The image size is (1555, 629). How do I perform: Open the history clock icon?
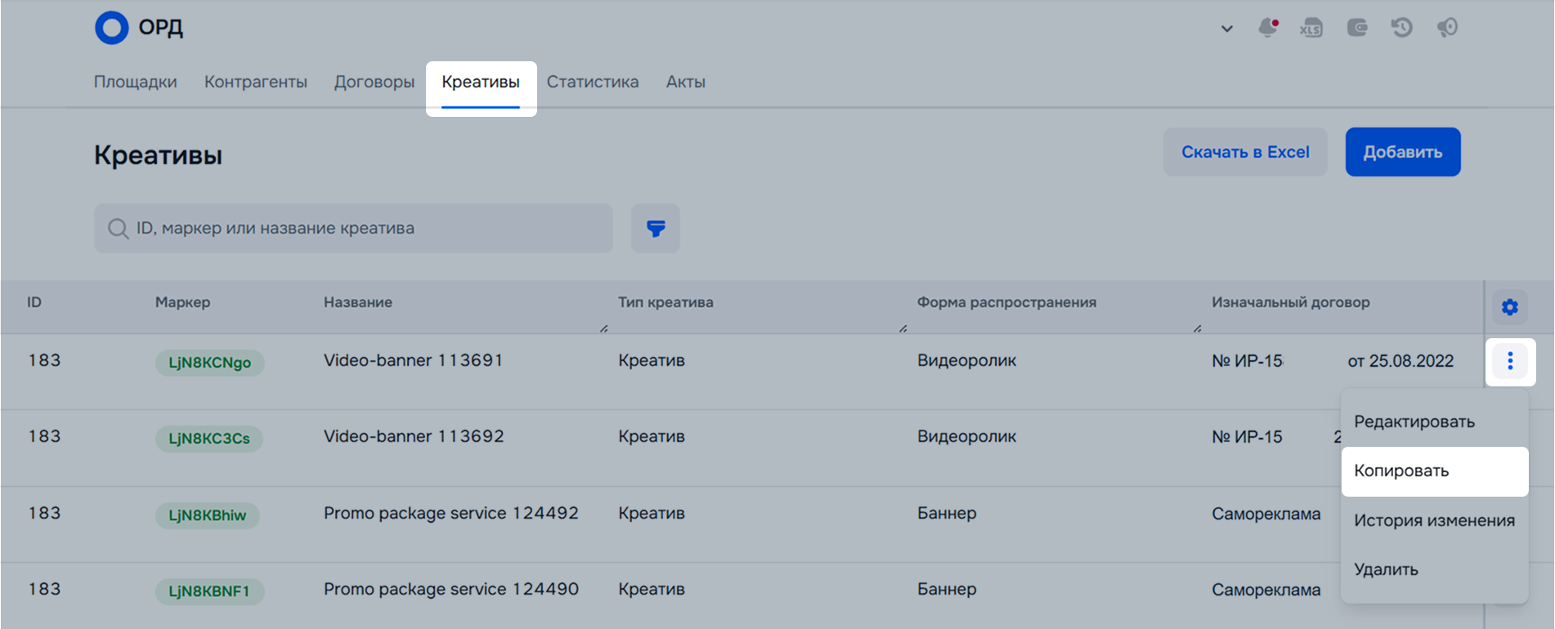(1402, 28)
